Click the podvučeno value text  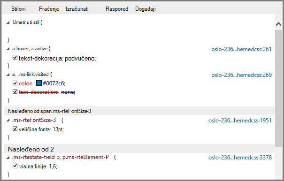point(80,59)
